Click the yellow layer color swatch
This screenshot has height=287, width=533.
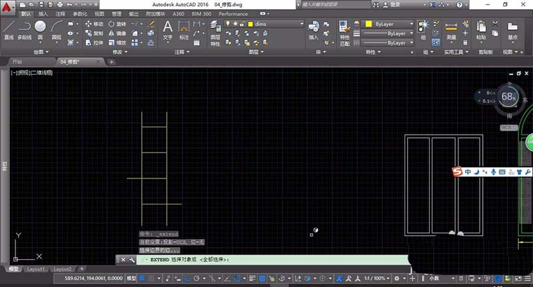(249, 24)
